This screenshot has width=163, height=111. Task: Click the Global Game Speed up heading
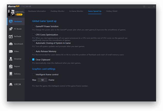(x=44, y=21)
